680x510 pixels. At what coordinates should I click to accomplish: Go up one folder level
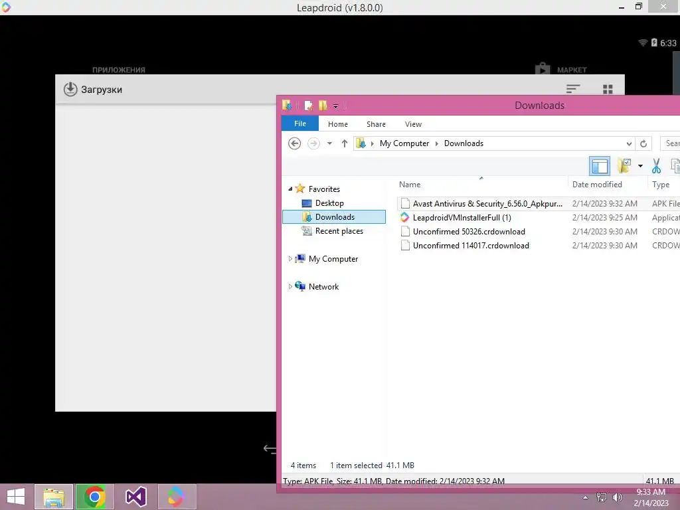[x=345, y=143]
